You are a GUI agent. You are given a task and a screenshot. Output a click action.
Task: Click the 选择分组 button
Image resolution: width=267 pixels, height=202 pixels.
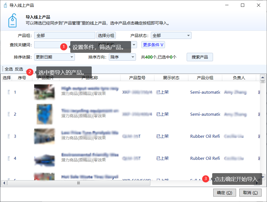pos(106,36)
